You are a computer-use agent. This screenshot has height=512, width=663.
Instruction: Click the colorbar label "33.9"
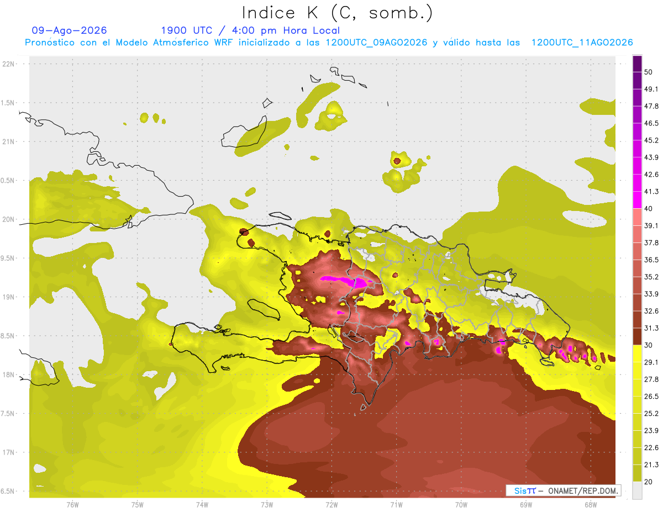coord(651,294)
